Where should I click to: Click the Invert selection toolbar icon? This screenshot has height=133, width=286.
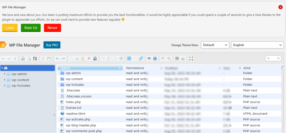141,59
